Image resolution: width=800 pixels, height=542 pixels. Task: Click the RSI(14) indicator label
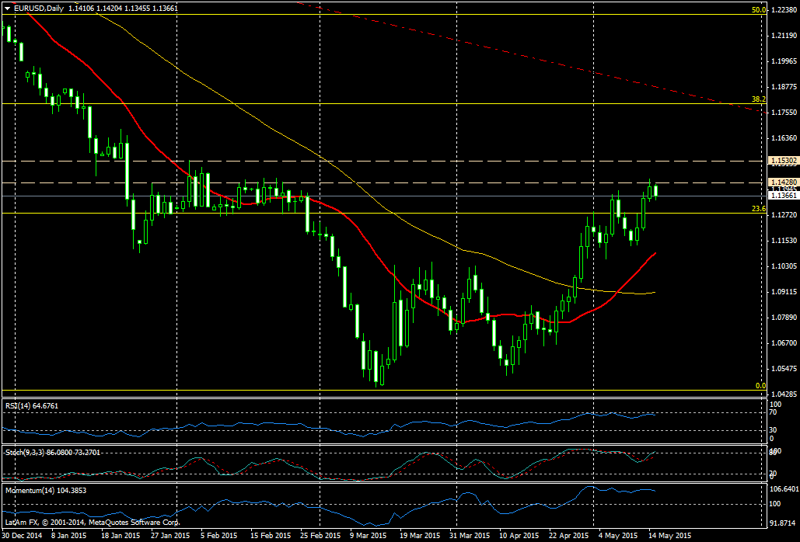click(x=31, y=405)
